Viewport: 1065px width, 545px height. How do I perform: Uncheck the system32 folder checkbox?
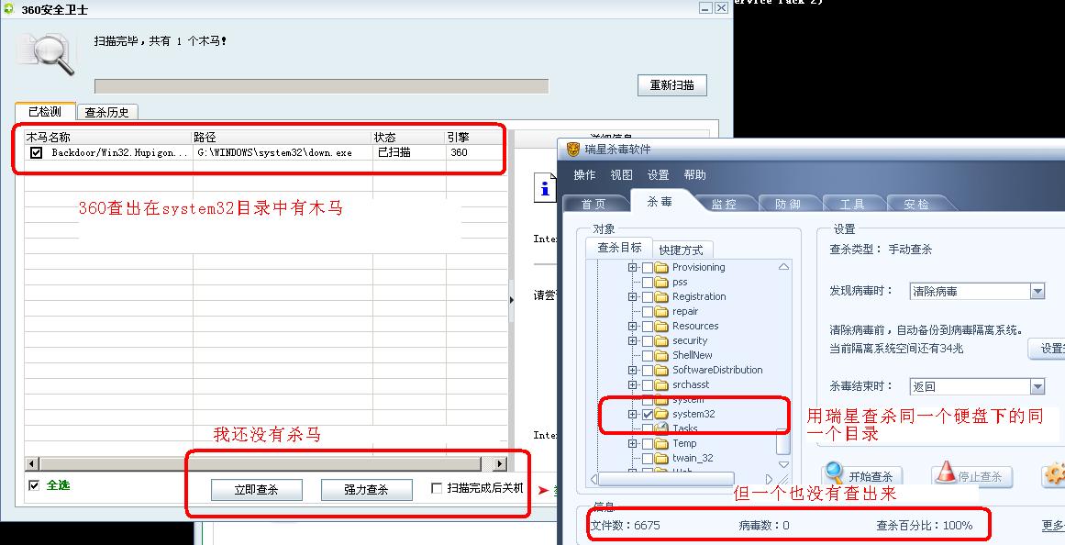coord(648,414)
